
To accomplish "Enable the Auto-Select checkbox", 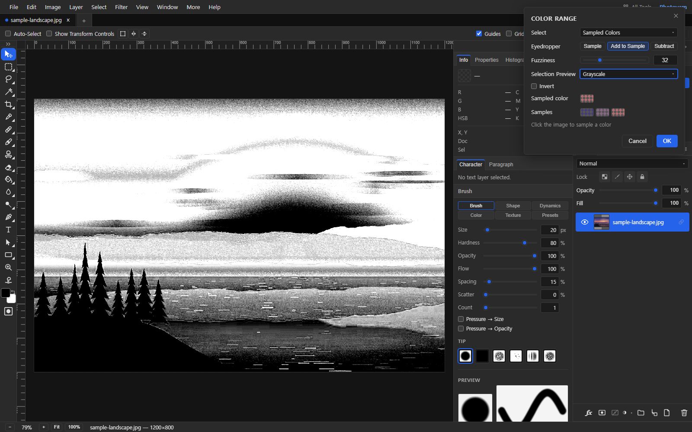I will pos(8,34).
